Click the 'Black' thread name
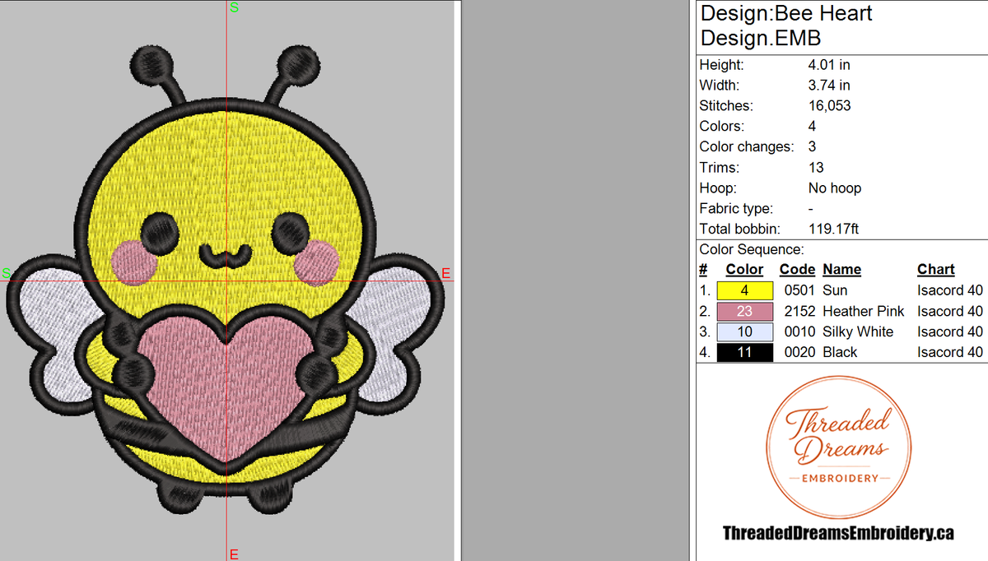 click(x=840, y=352)
